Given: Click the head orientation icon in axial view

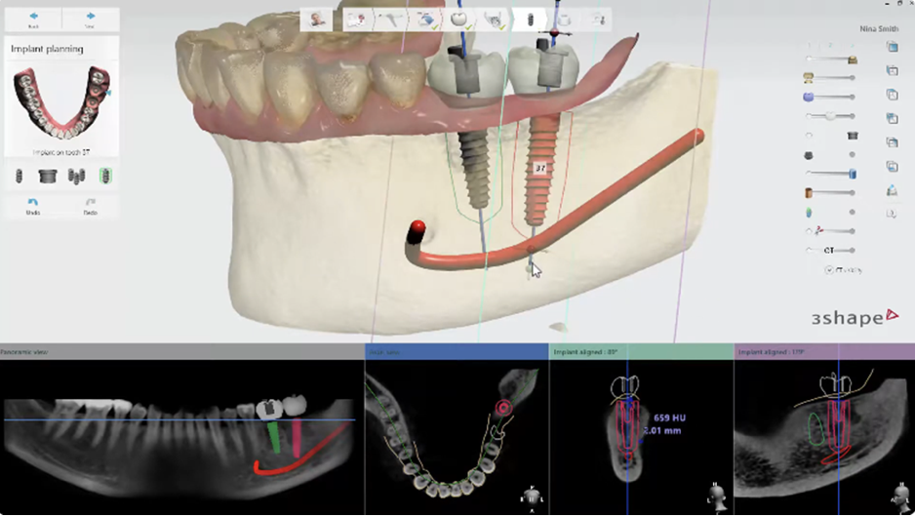Looking at the screenshot, I should [532, 497].
